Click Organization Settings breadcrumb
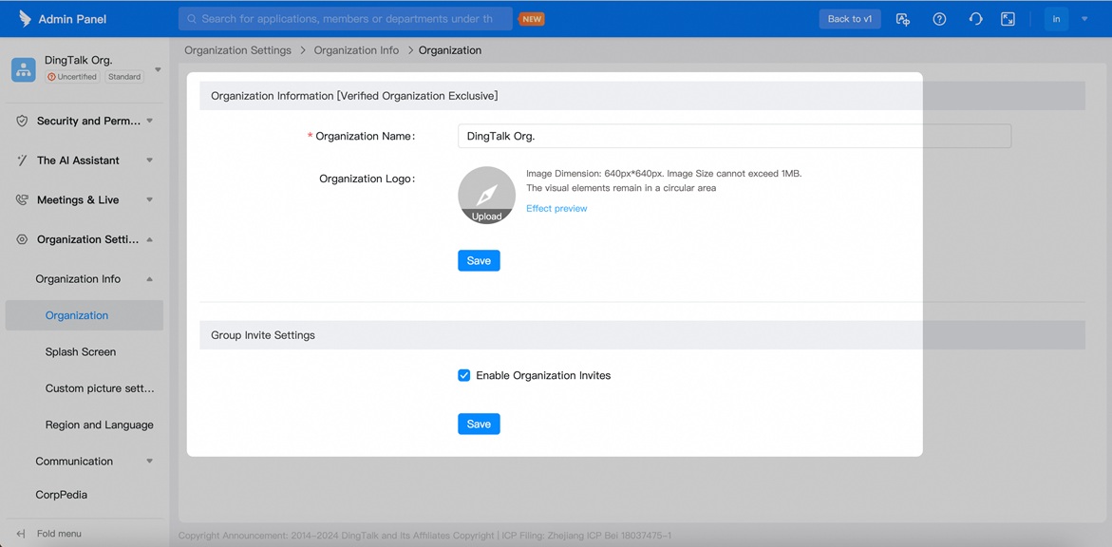Image resolution: width=1112 pixels, height=547 pixels. (237, 50)
